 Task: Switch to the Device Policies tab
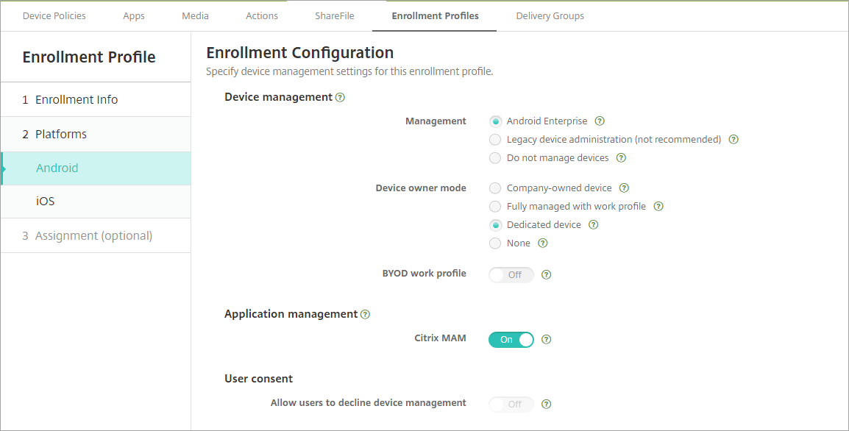tap(54, 15)
